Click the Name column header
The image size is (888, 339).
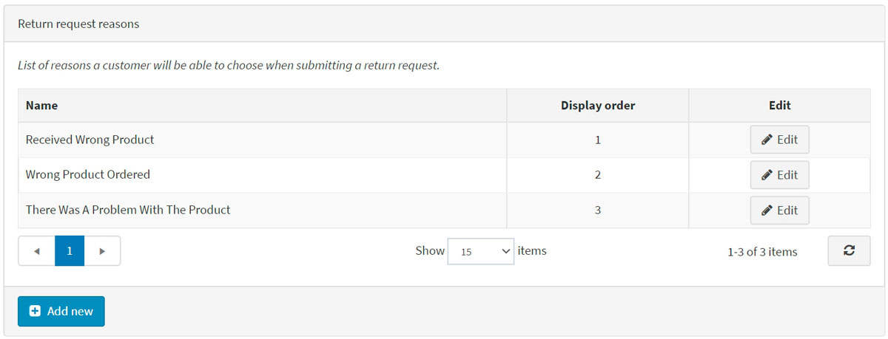point(42,106)
